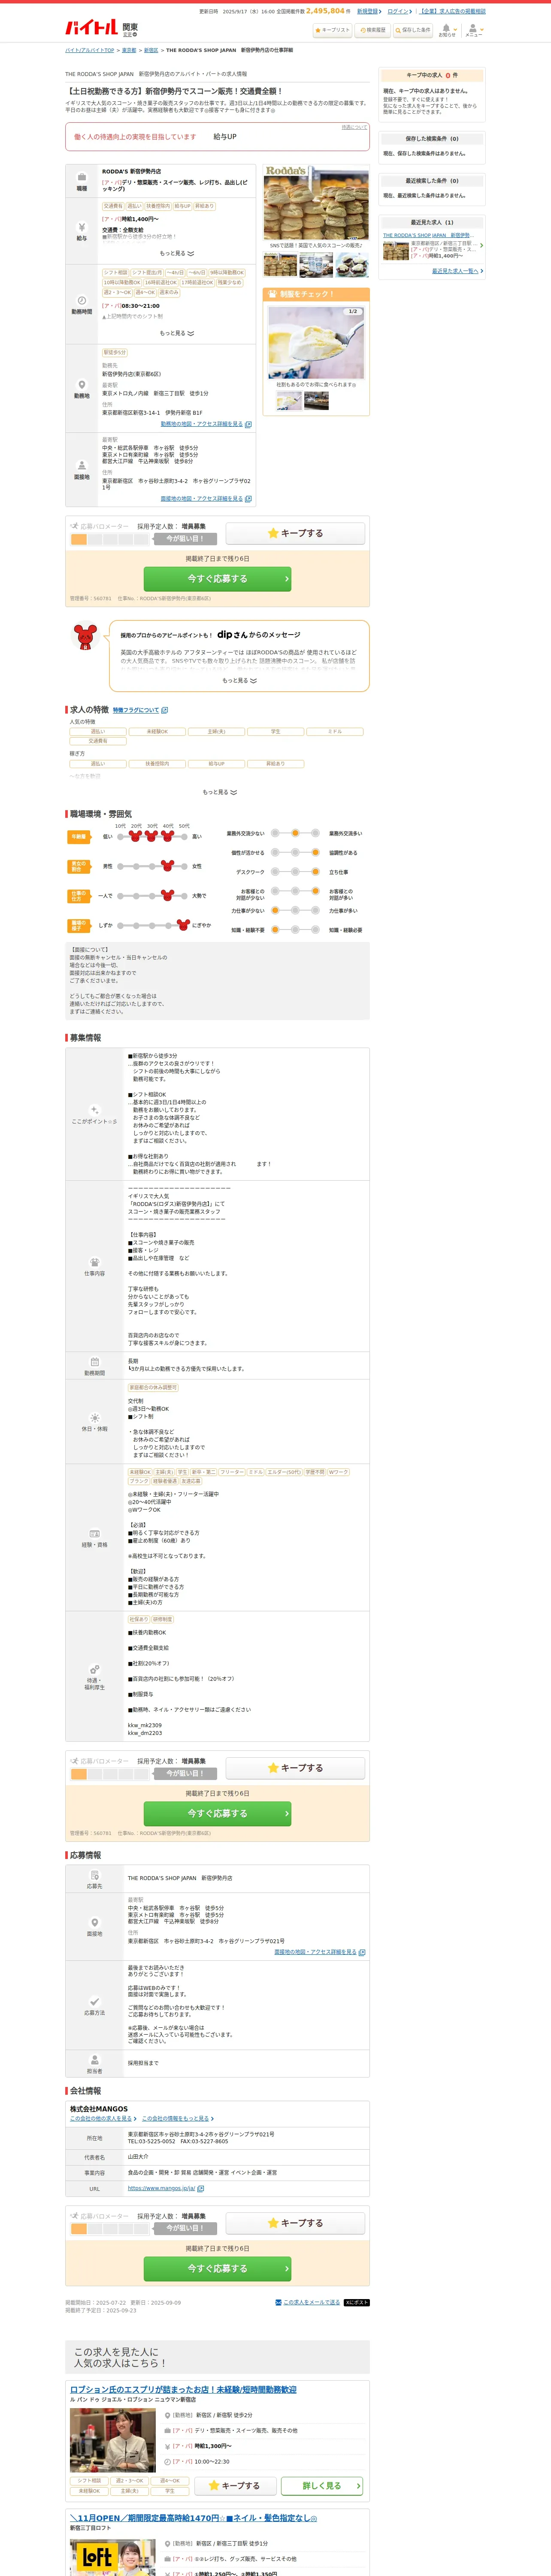
Task: Click この求人をメールで送る link
Action: (x=308, y=2302)
